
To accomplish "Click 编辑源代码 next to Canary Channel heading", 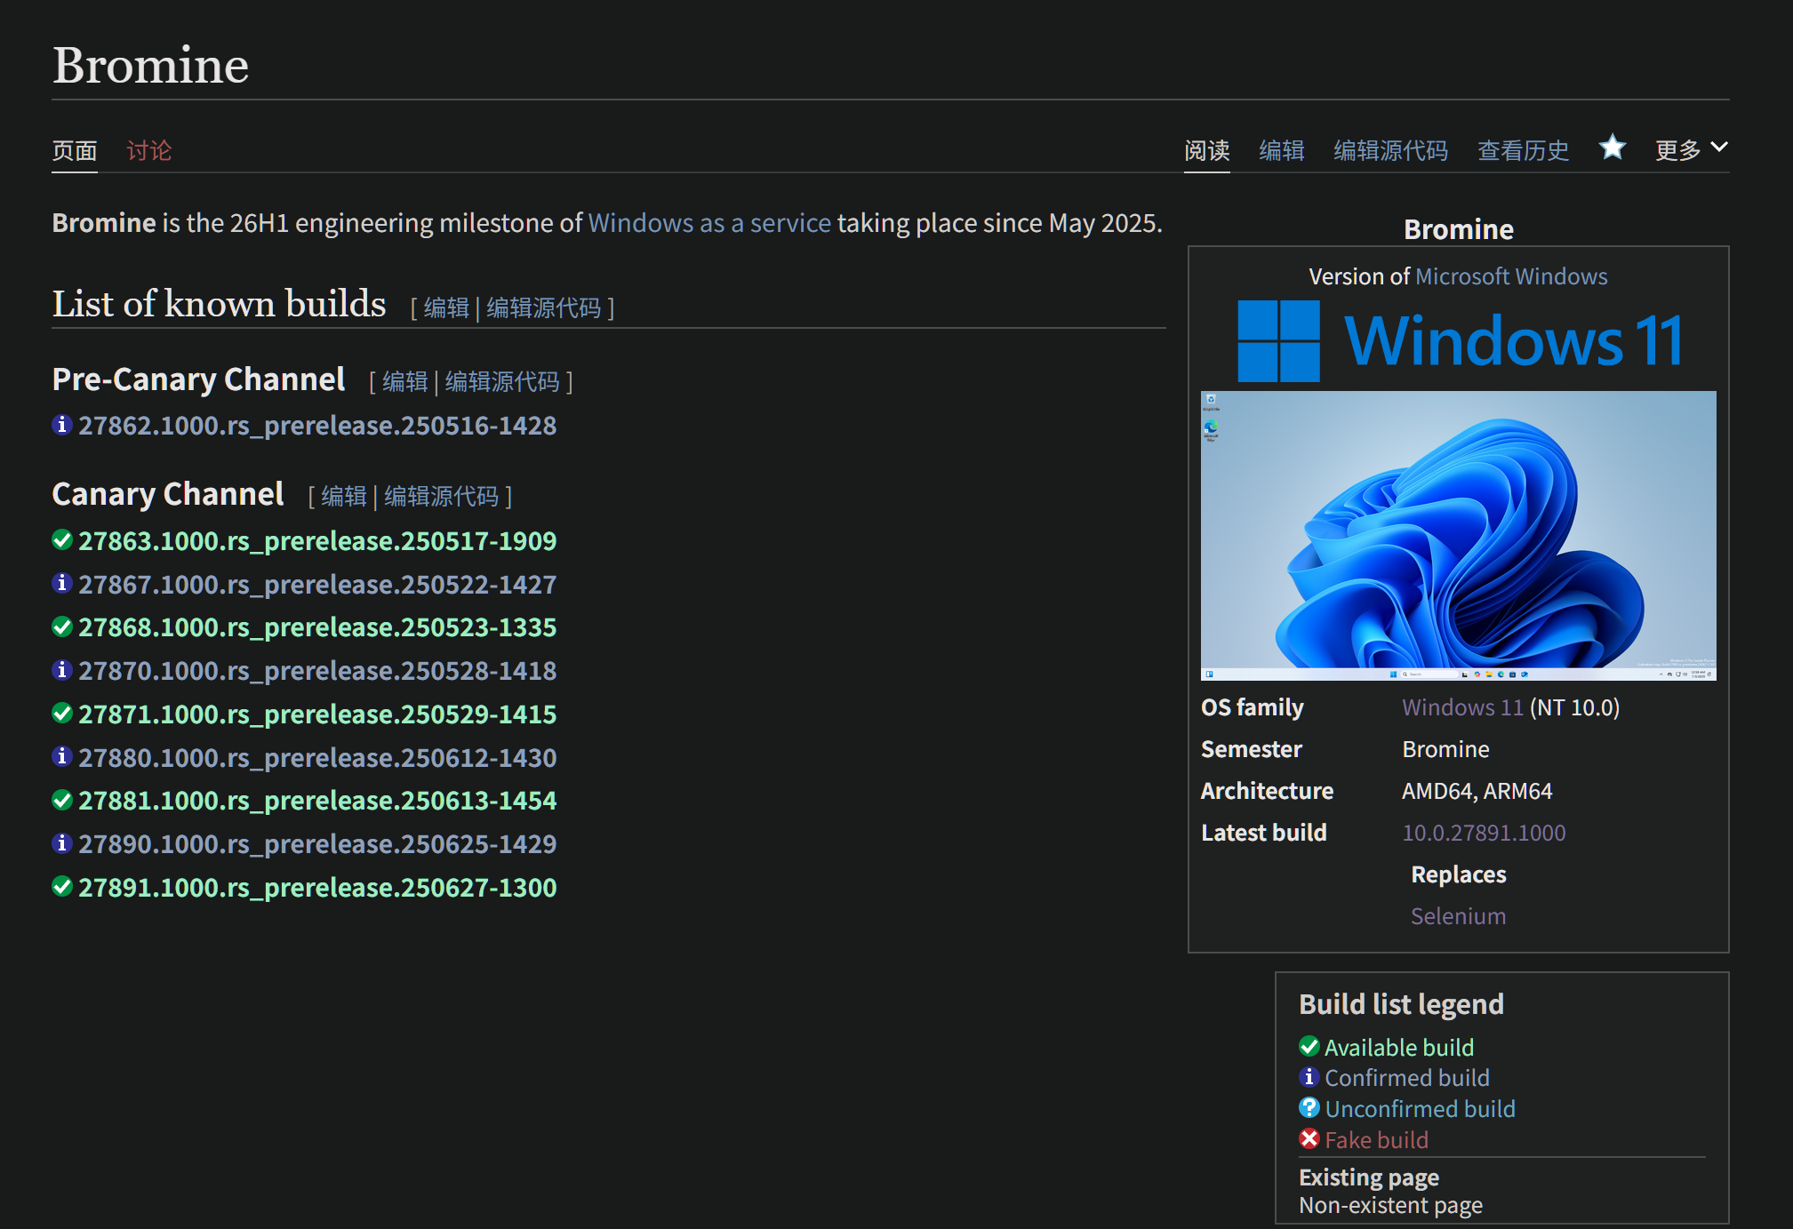I will pos(441,496).
